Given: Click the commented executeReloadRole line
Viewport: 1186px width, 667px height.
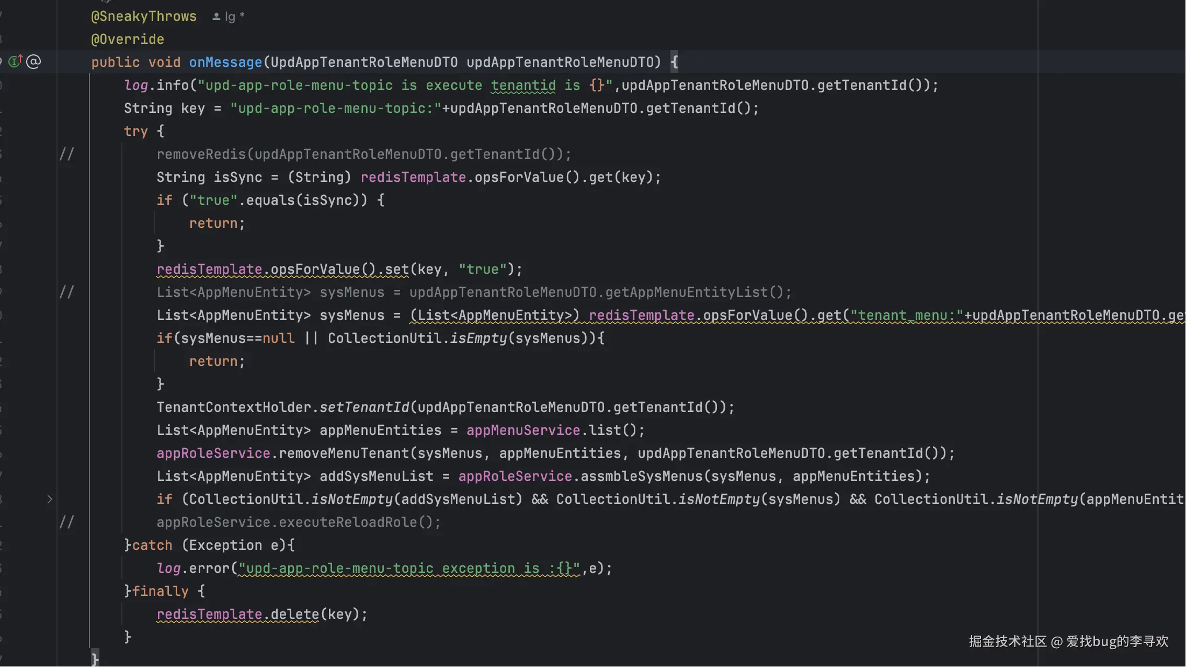Looking at the screenshot, I should pyautogui.click(x=298, y=522).
